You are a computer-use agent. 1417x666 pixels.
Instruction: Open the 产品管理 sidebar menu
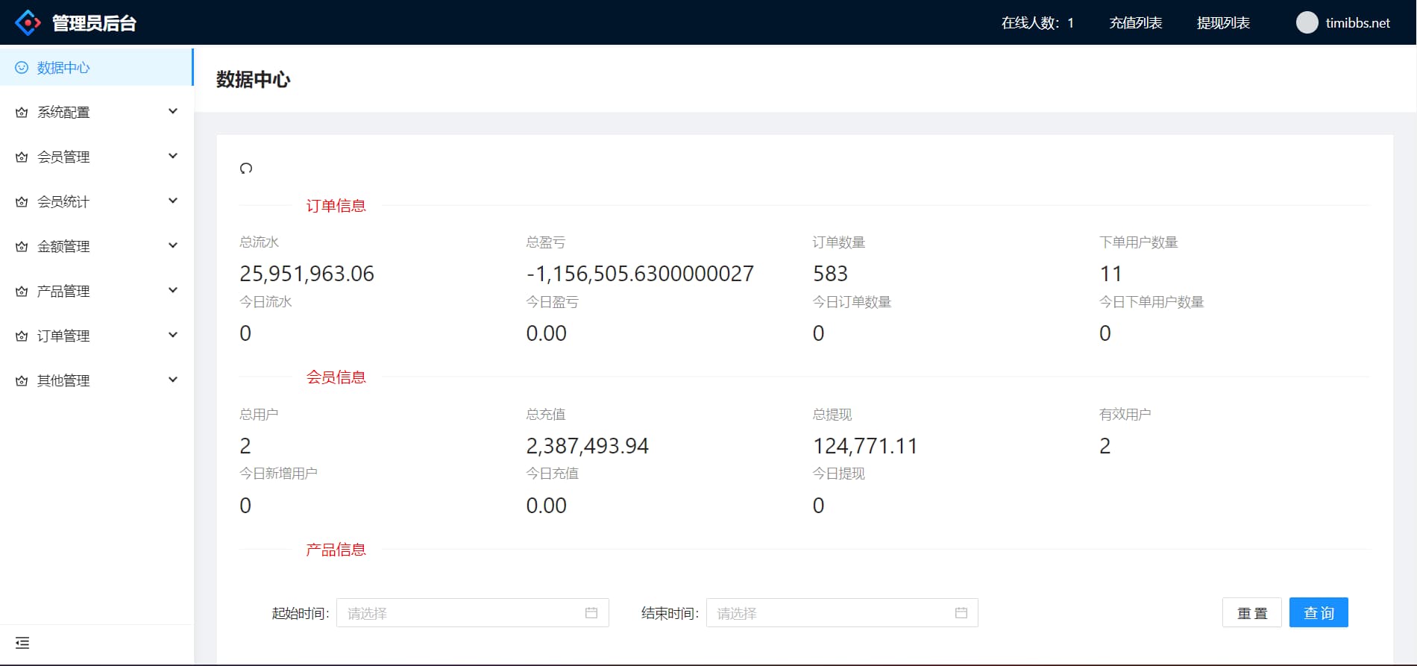coord(63,291)
